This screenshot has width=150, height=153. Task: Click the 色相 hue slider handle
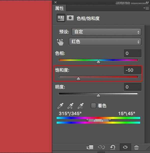tap(98, 62)
